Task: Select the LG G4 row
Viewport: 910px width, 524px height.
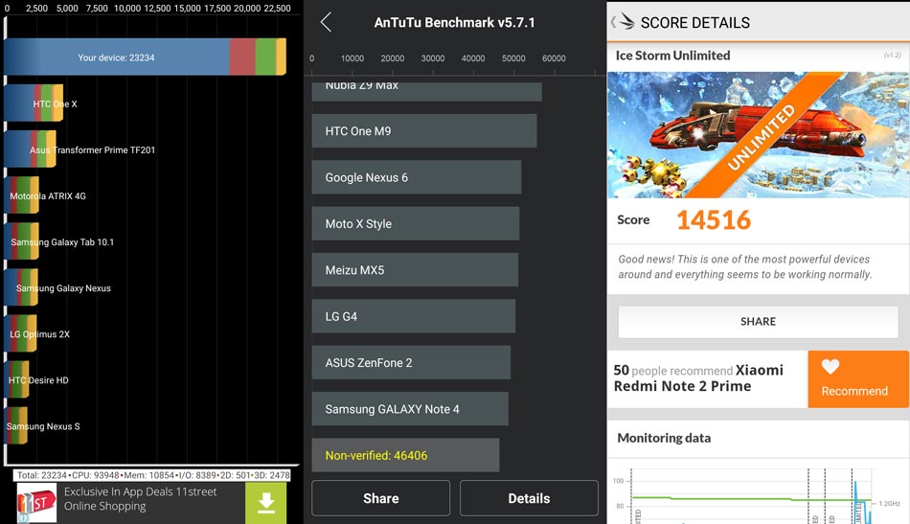Action: [413, 316]
